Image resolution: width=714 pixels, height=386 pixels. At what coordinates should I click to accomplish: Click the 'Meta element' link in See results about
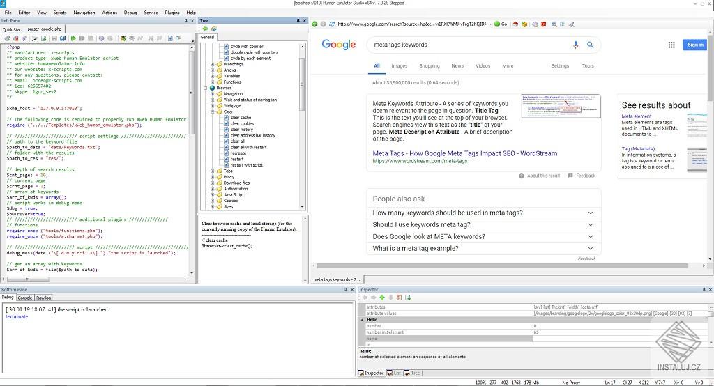point(637,116)
